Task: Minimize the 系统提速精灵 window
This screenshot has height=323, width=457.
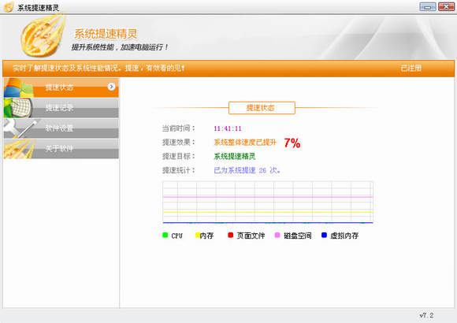Action: click(428, 6)
